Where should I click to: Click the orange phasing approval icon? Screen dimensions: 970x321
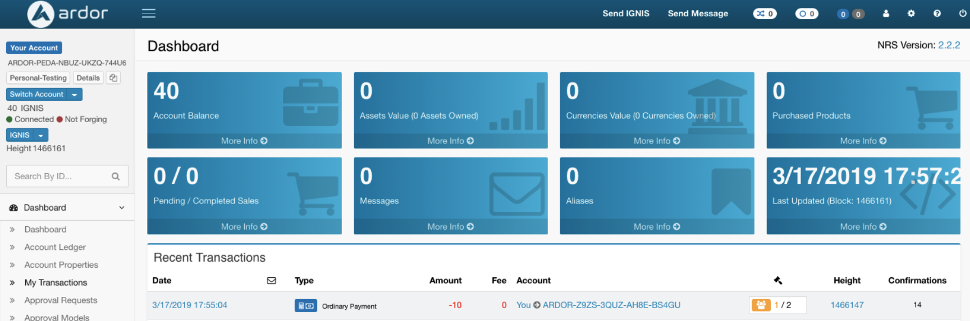click(x=761, y=305)
